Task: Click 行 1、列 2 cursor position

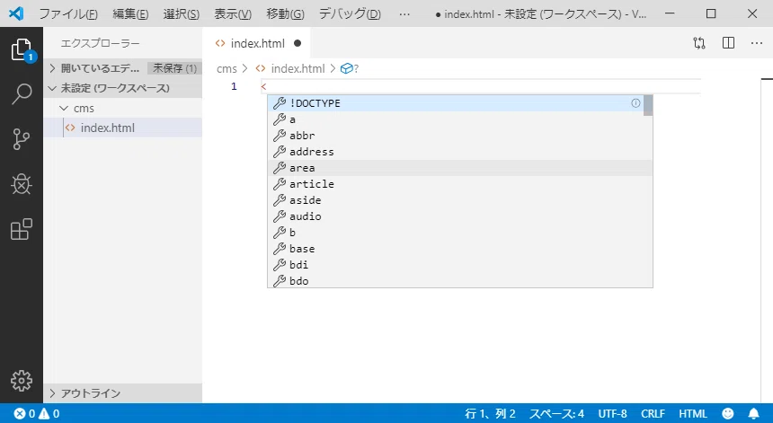Action: pos(490,414)
